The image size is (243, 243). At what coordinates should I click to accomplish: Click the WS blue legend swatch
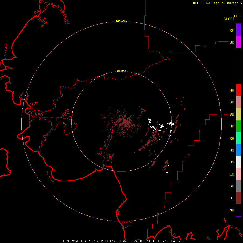tap(238, 150)
